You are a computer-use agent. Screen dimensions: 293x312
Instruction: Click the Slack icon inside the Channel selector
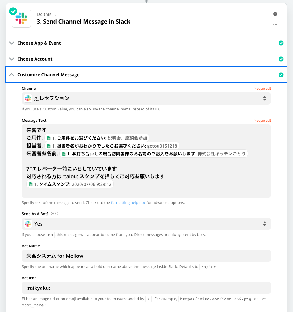(x=28, y=98)
